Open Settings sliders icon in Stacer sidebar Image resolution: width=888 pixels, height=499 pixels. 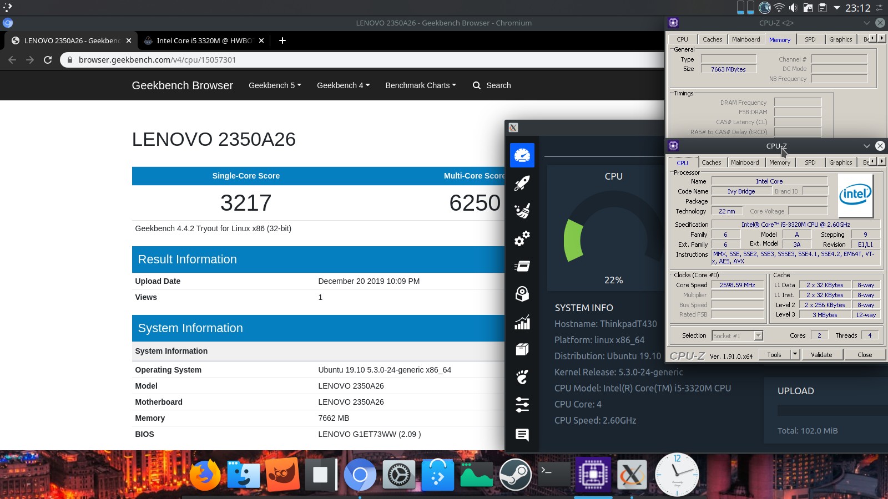[522, 405]
